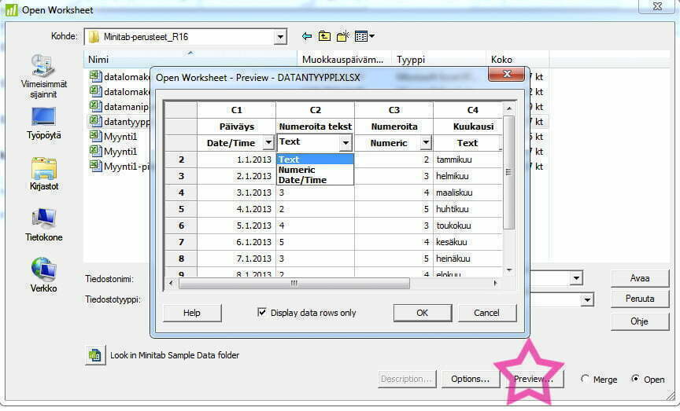
Task: Open Help in the preview dialog
Action: (192, 313)
